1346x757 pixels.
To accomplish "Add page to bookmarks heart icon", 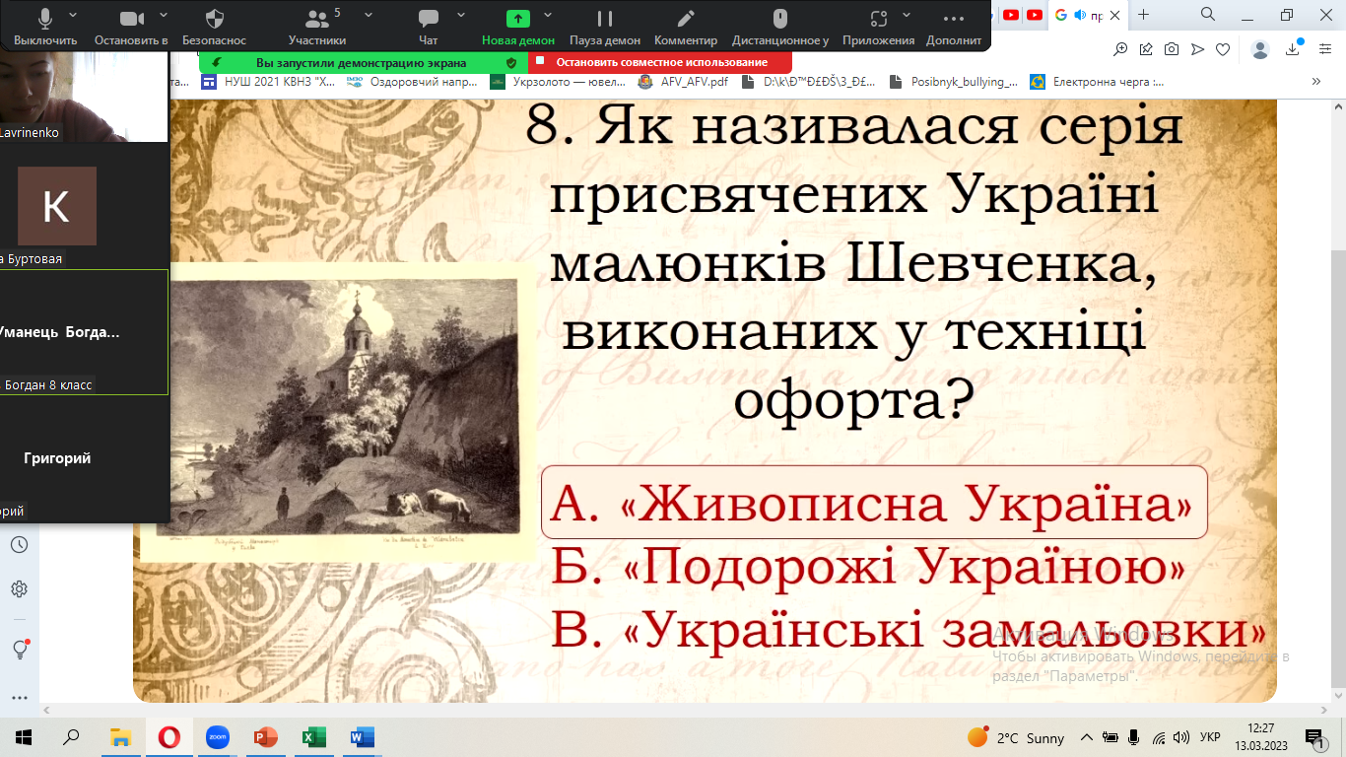I will (x=1223, y=49).
